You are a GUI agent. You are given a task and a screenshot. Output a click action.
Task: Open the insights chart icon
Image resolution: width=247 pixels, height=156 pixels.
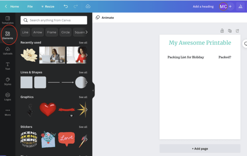(241, 6)
